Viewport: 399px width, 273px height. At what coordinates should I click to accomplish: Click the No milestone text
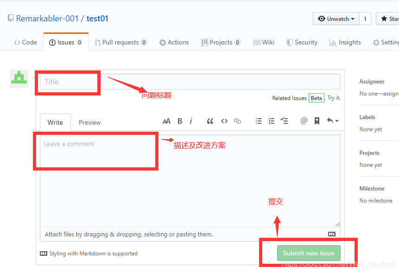pos(376,201)
